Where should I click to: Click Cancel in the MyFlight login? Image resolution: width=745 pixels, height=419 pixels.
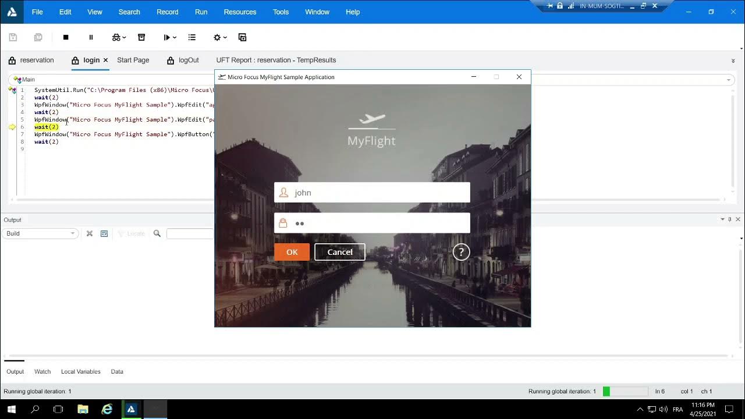coord(340,252)
